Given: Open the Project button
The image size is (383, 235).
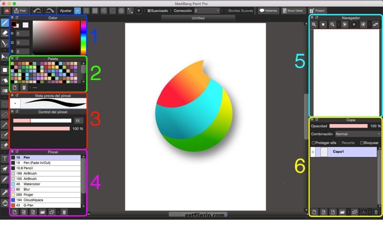Looking at the screenshot, I should click(x=317, y=10).
